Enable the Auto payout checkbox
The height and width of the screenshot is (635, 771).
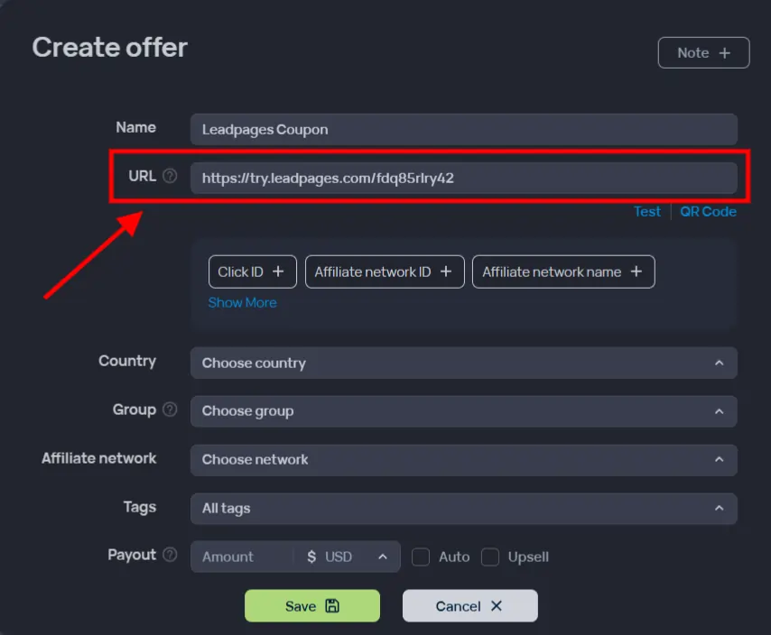coord(421,557)
